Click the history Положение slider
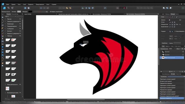This screenshot has height=104, width=185. click(176, 77)
